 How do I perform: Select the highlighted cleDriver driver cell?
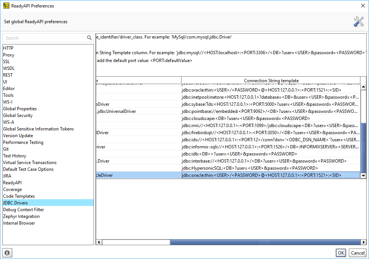pos(138,175)
